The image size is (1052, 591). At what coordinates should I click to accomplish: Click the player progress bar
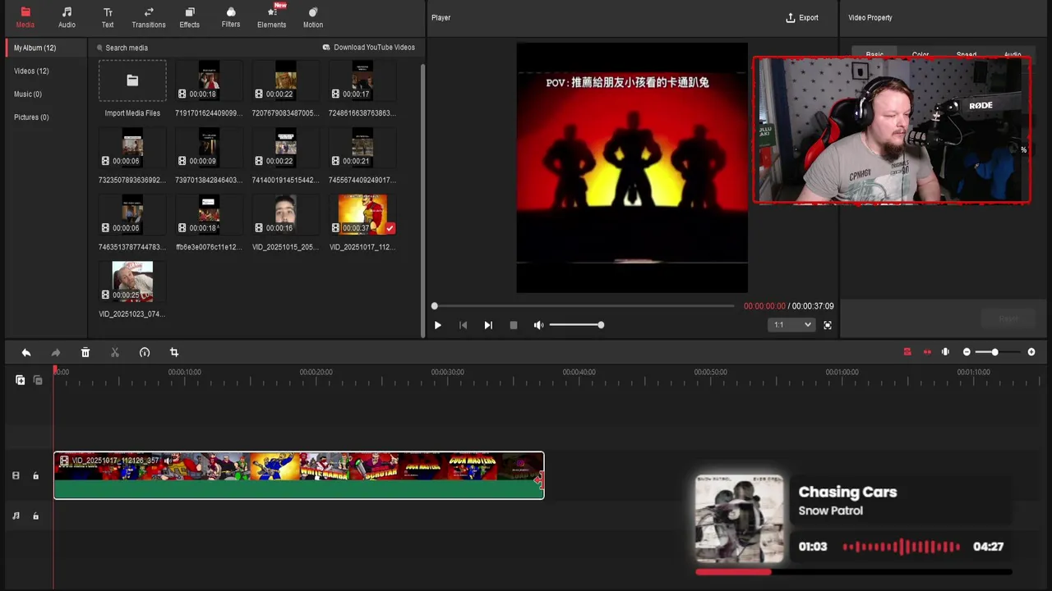[584, 306]
